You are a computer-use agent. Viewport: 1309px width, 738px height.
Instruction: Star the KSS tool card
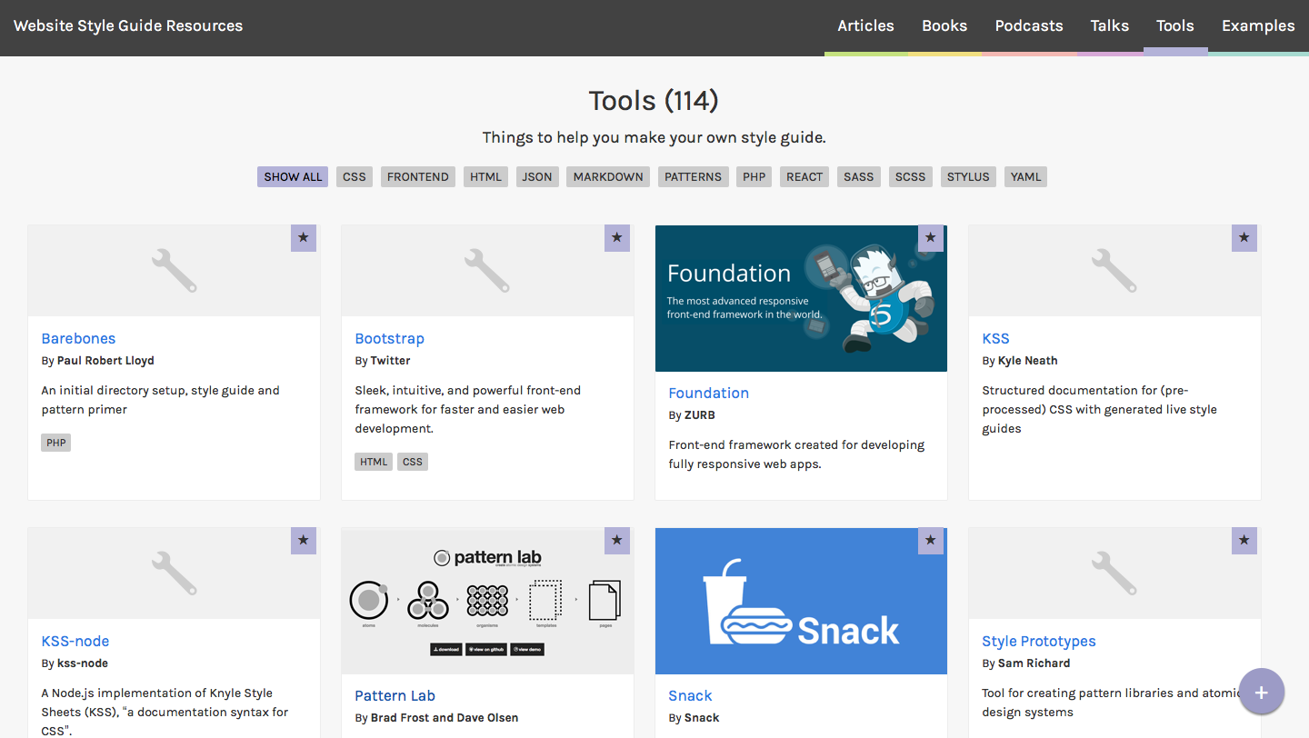pyautogui.click(x=1244, y=238)
